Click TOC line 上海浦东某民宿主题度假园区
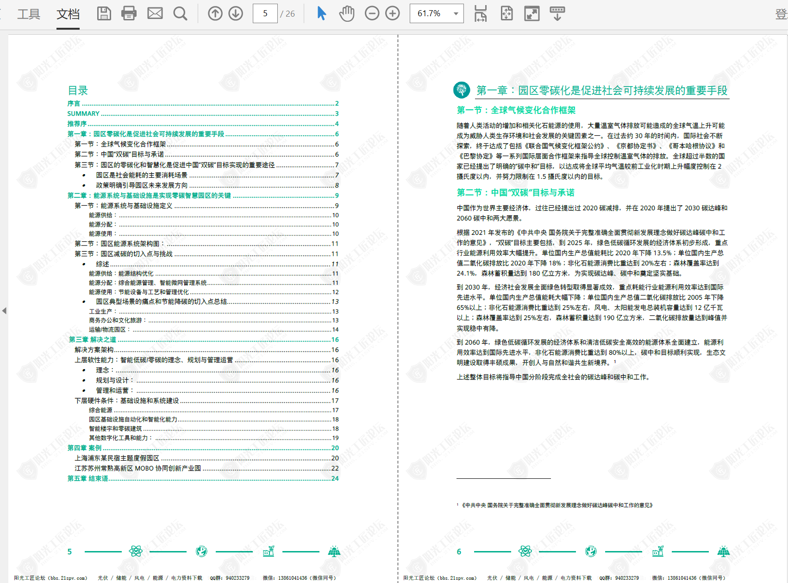Viewport: 788px width, 583px height. coord(206,458)
